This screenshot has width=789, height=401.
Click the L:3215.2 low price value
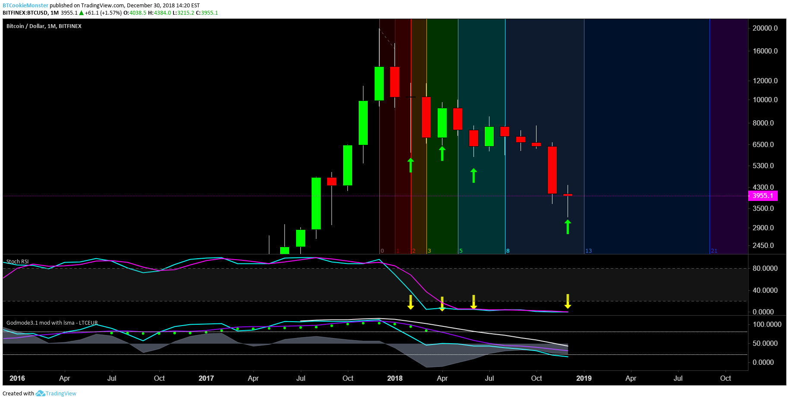183,13
